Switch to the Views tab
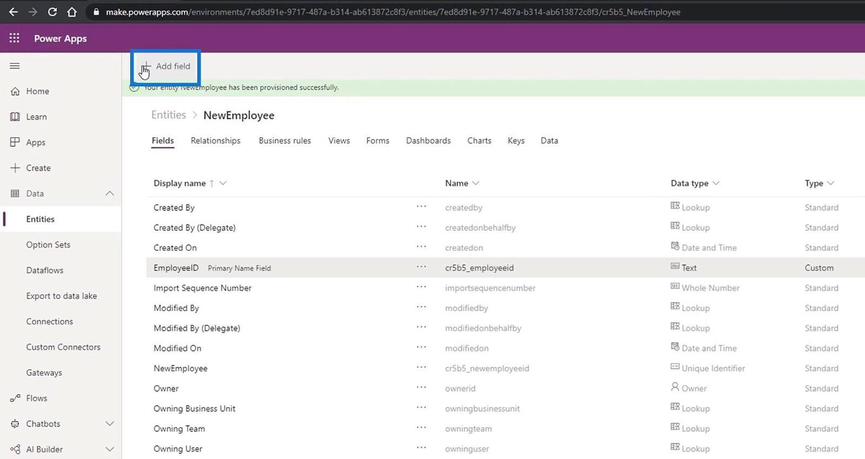The width and height of the screenshot is (865, 459). coord(339,140)
